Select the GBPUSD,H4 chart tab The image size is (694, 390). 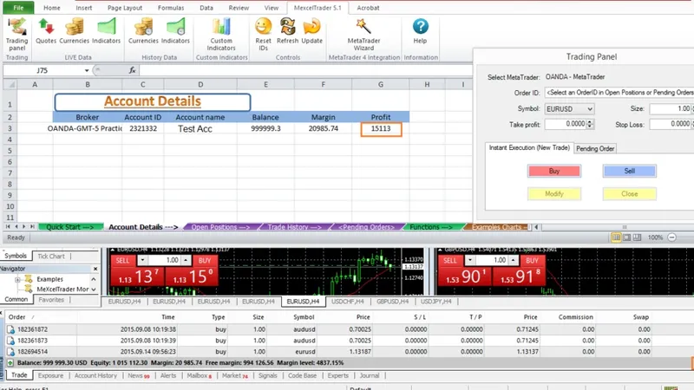point(393,302)
